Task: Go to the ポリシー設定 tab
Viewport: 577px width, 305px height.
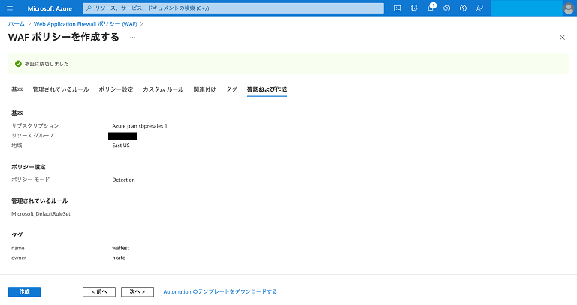Action: (116, 89)
